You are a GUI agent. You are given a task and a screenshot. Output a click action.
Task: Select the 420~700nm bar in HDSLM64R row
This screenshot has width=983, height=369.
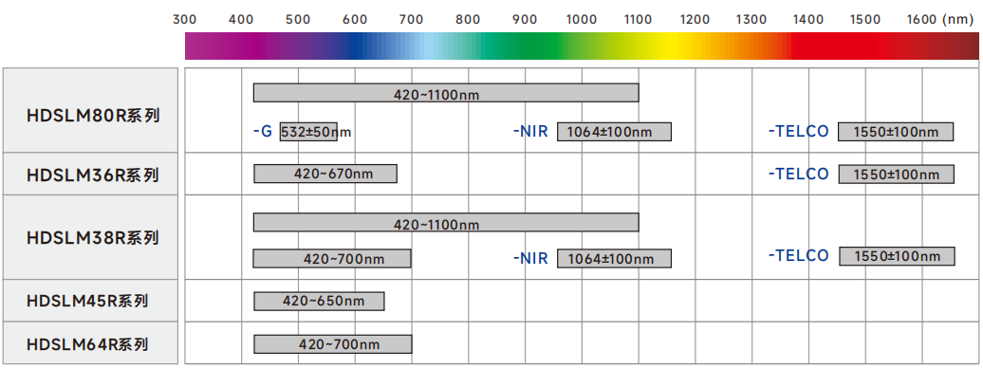click(333, 344)
